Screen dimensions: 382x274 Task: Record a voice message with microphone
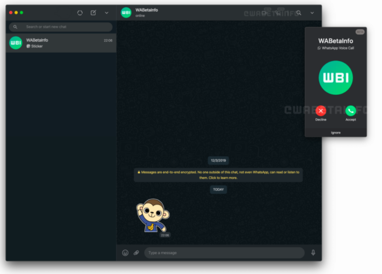(313, 253)
